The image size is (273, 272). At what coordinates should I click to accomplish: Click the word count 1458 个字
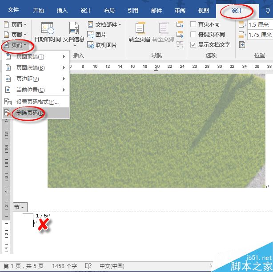coord(64,266)
